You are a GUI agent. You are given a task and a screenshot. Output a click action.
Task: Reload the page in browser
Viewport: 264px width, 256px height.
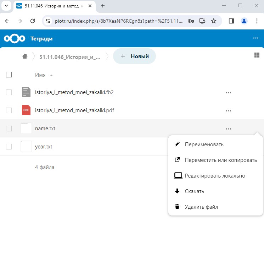pyautogui.click(x=32, y=21)
